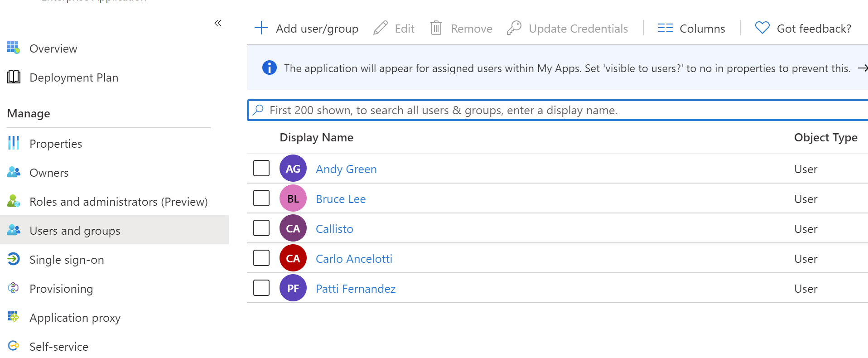Open the Carlo Ancelotti user link
This screenshot has height=358, width=868.
click(354, 259)
